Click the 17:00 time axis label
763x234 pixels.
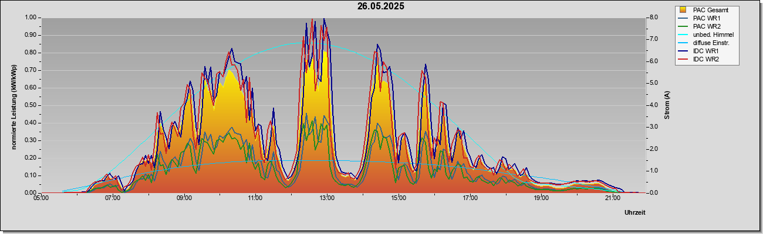tap(470, 198)
